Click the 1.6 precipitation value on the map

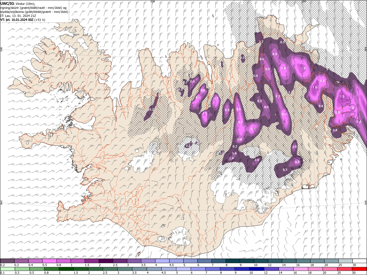click(x=315, y=87)
